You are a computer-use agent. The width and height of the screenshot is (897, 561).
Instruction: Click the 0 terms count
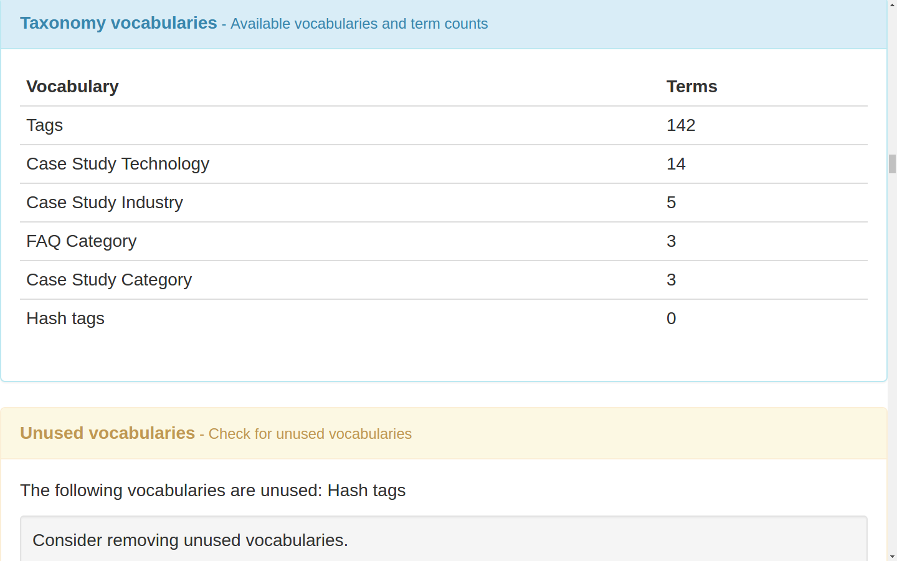pos(671,319)
